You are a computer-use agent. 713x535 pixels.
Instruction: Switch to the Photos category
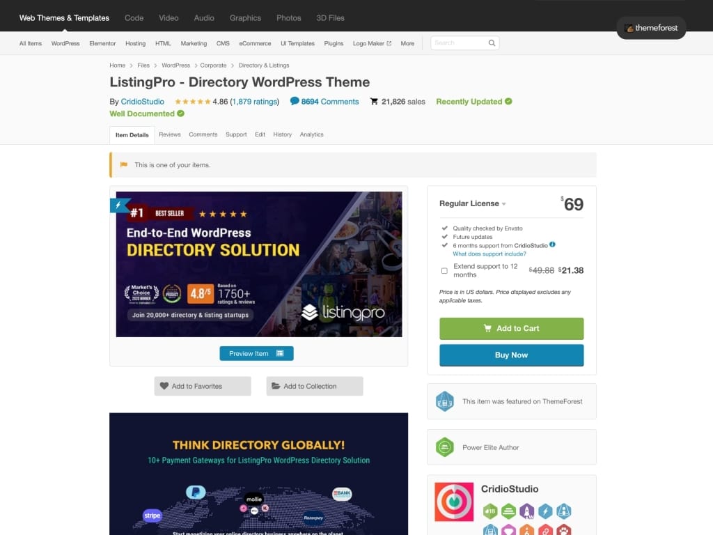[289, 18]
